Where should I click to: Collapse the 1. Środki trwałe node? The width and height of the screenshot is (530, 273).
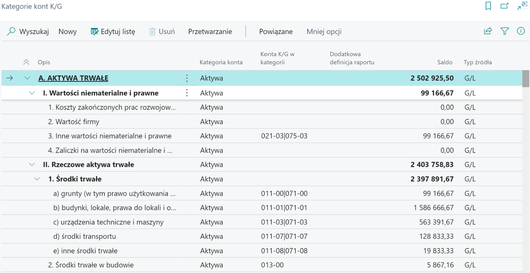click(x=37, y=179)
